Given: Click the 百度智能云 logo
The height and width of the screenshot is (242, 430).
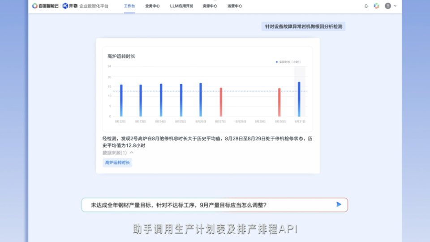Looking at the screenshot, I should 45,6.
